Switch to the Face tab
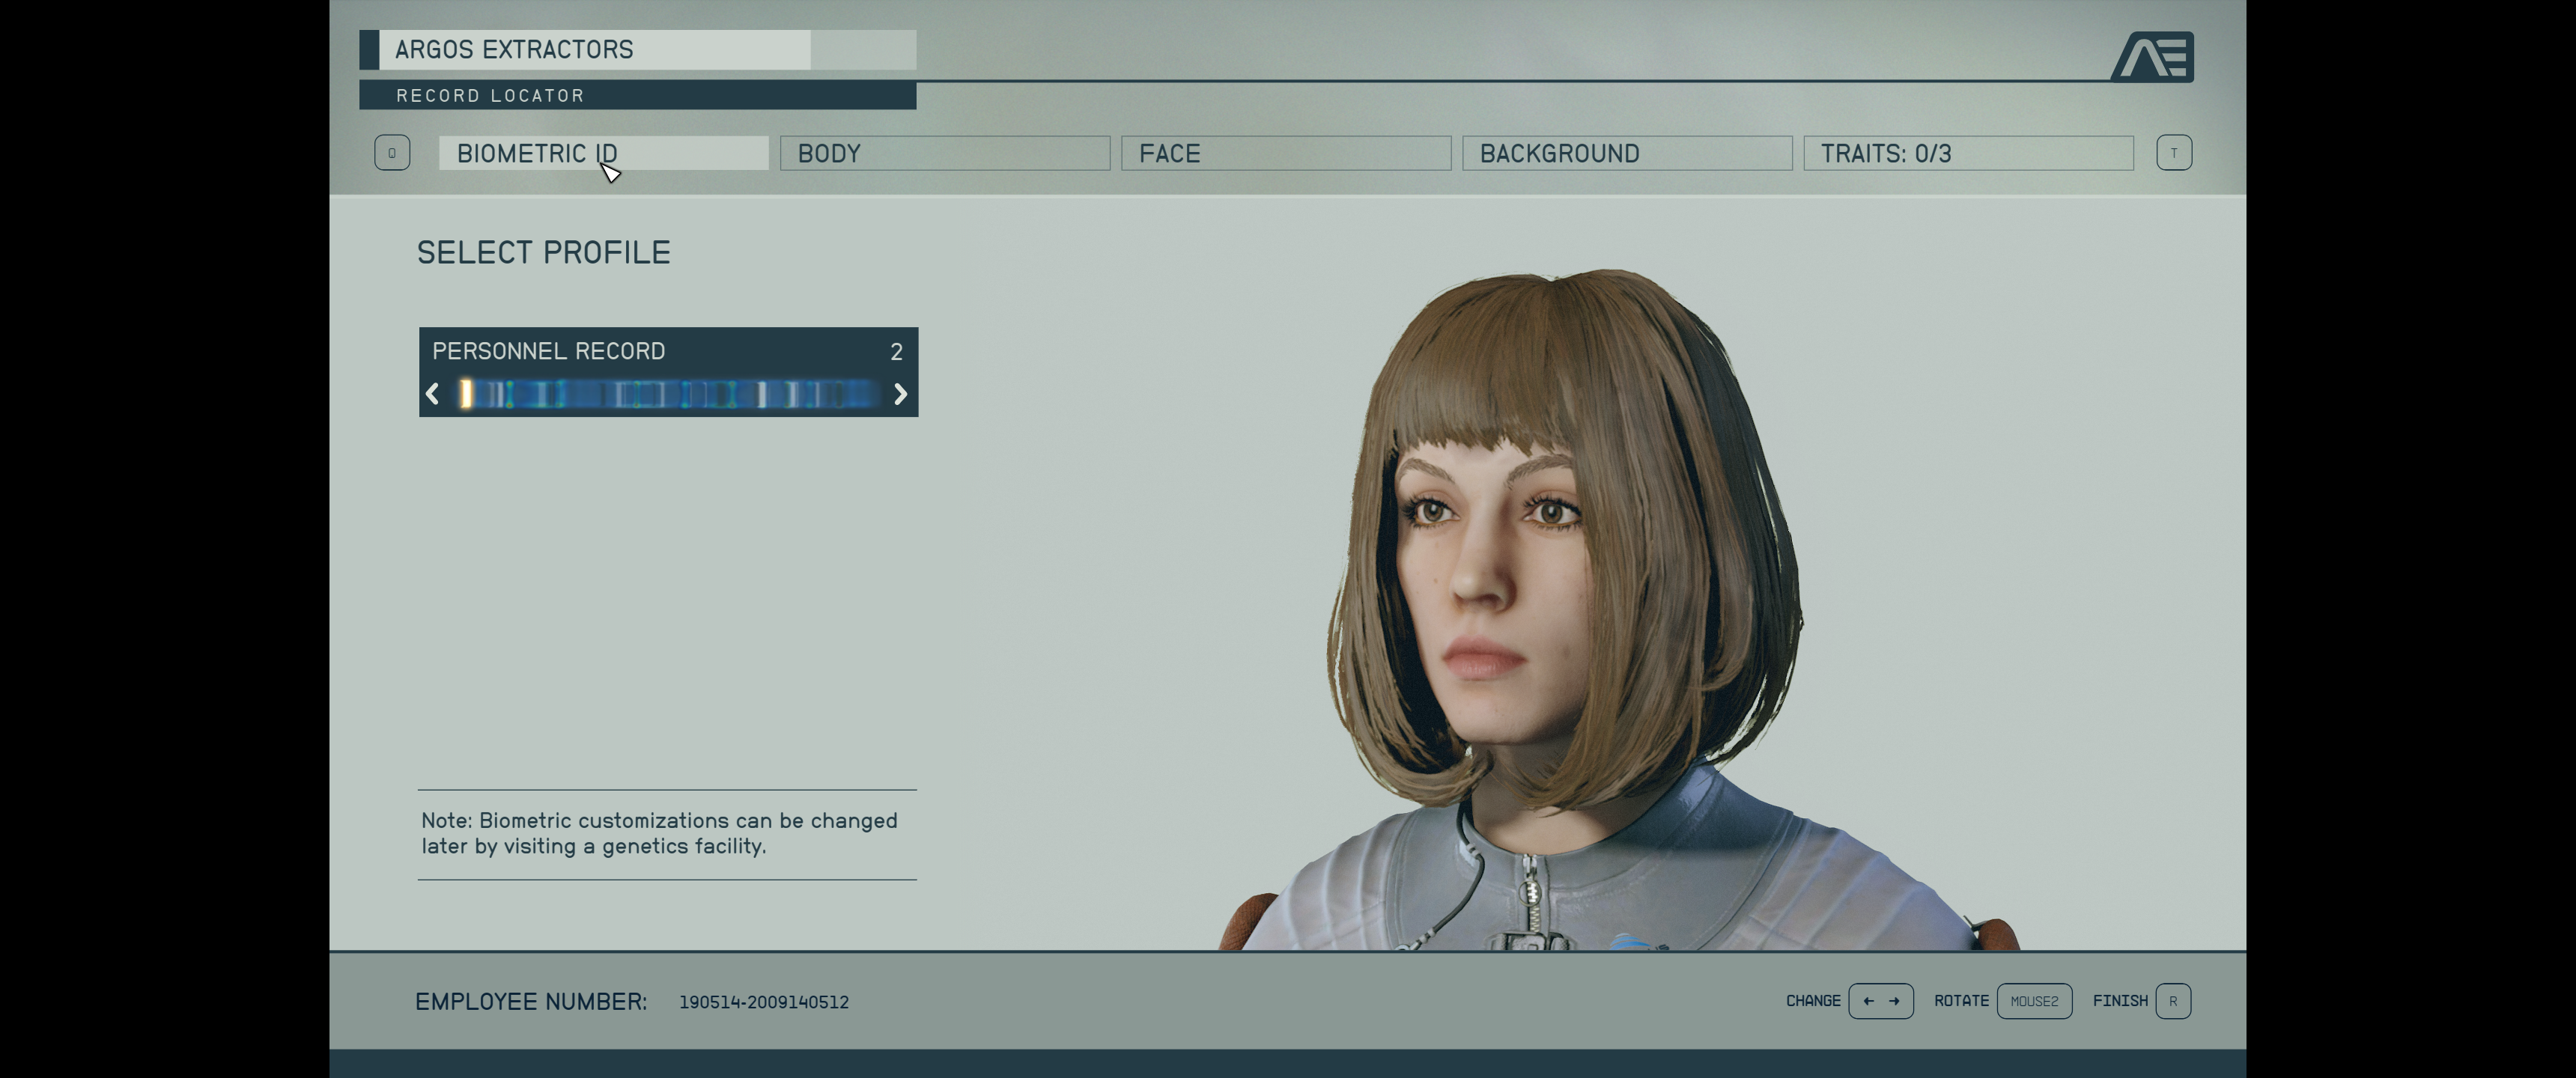Image resolution: width=2576 pixels, height=1078 pixels. point(1286,153)
